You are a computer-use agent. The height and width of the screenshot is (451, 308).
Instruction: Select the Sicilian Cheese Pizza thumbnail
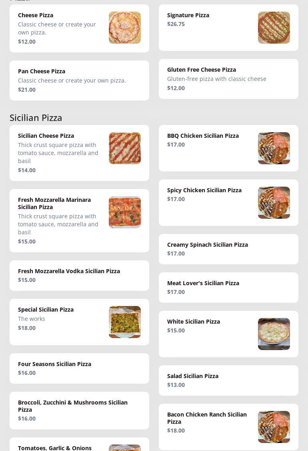(124, 148)
